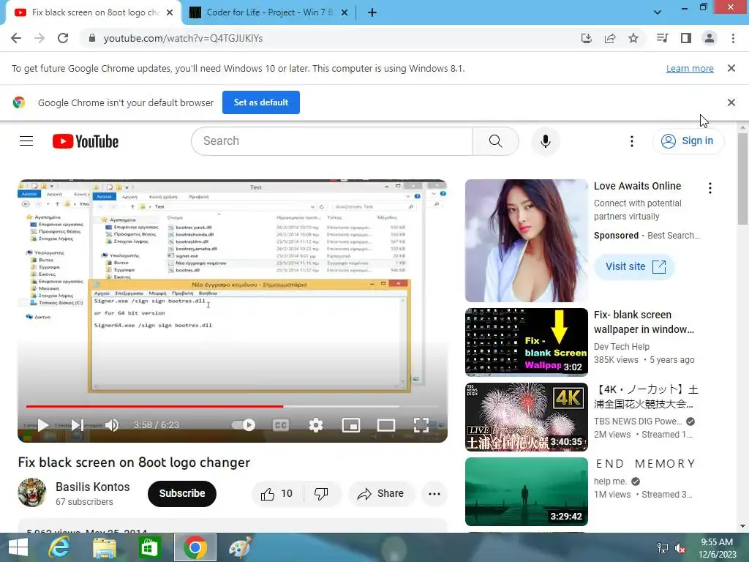The width and height of the screenshot is (749, 562).
Task: Mute the video player volume
Action: click(112, 425)
